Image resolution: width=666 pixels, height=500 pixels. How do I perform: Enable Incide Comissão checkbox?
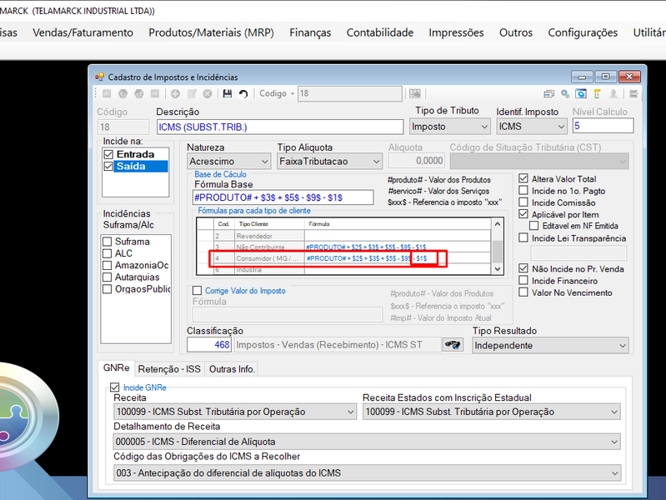click(523, 202)
